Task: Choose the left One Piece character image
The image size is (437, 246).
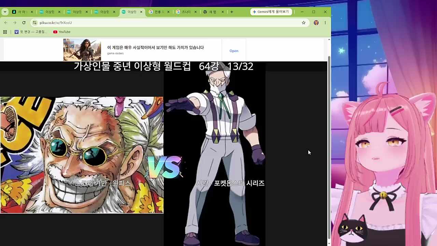Action: click(82, 155)
